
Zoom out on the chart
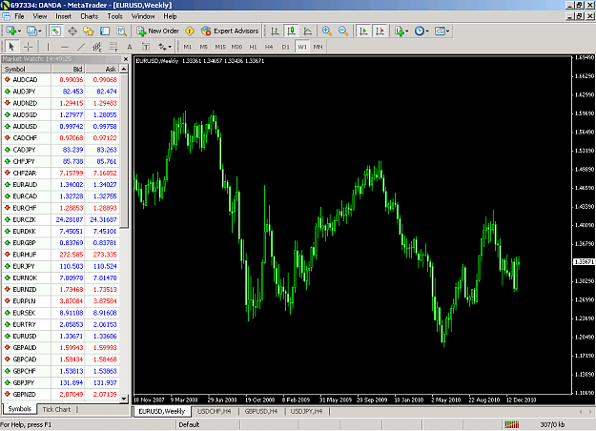pyautogui.click(x=343, y=31)
